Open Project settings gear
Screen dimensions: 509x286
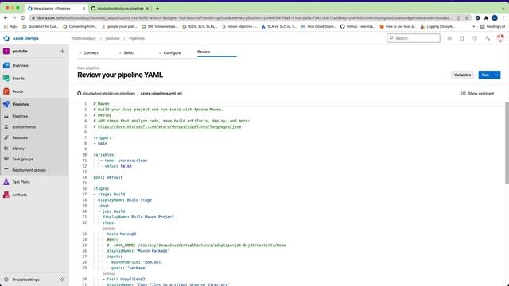click(6, 280)
